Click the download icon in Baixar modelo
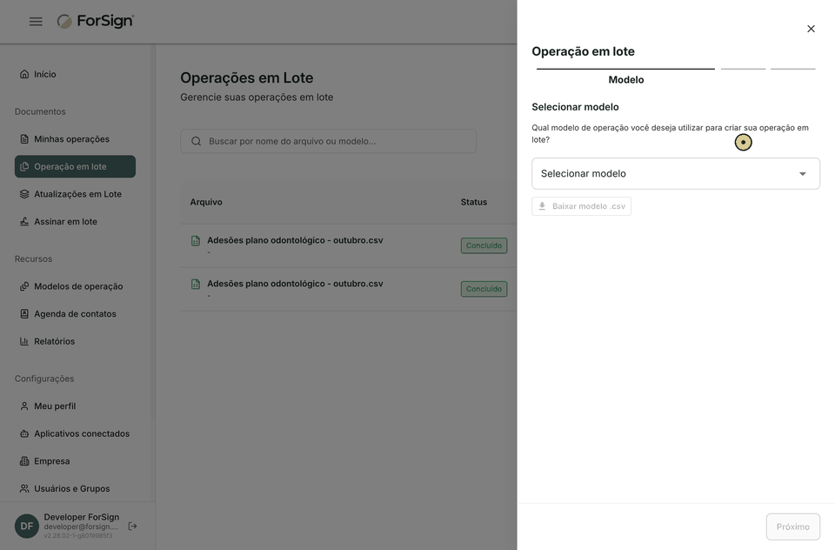The width and height of the screenshot is (835, 550). (x=542, y=206)
